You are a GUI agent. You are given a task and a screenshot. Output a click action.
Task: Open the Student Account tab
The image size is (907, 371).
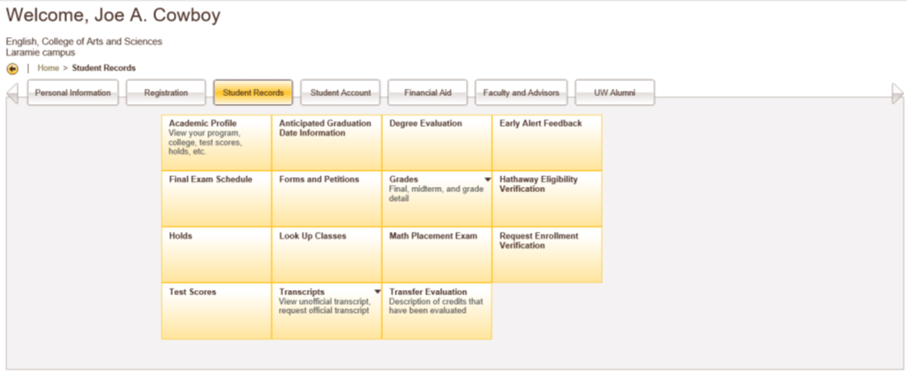341,93
